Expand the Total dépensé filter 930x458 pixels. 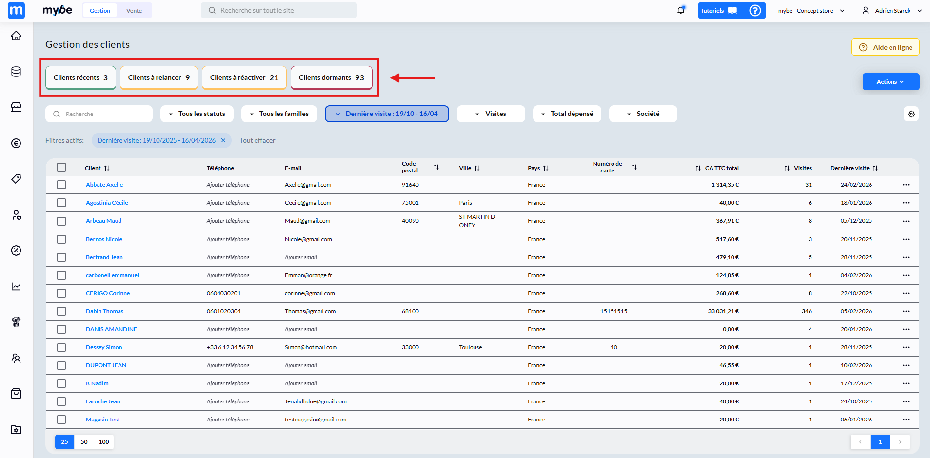point(567,114)
